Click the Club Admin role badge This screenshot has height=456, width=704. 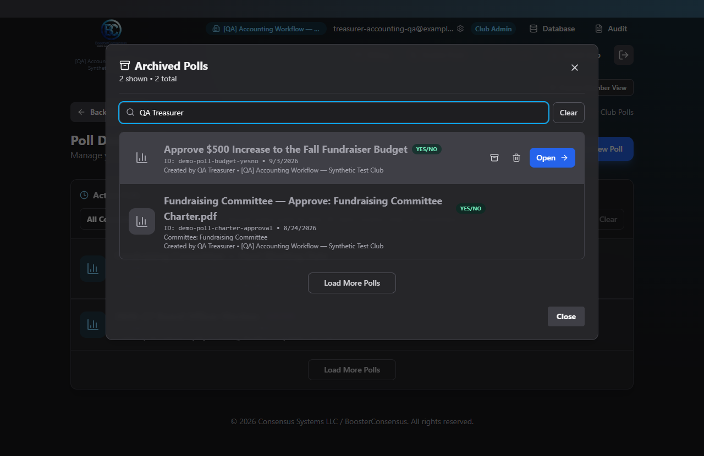493,29
